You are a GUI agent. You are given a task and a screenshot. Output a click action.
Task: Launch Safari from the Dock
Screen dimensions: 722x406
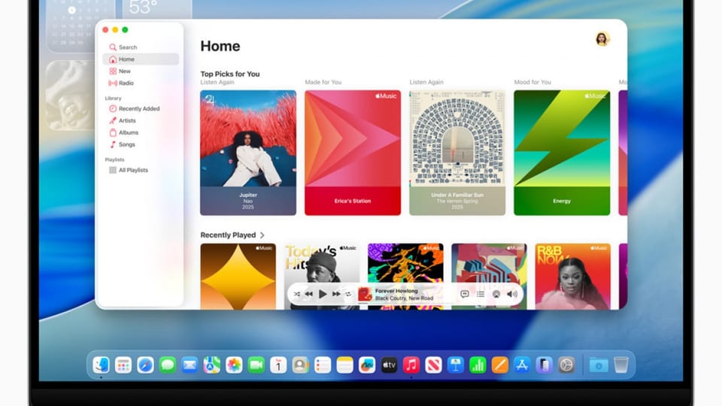coord(145,365)
